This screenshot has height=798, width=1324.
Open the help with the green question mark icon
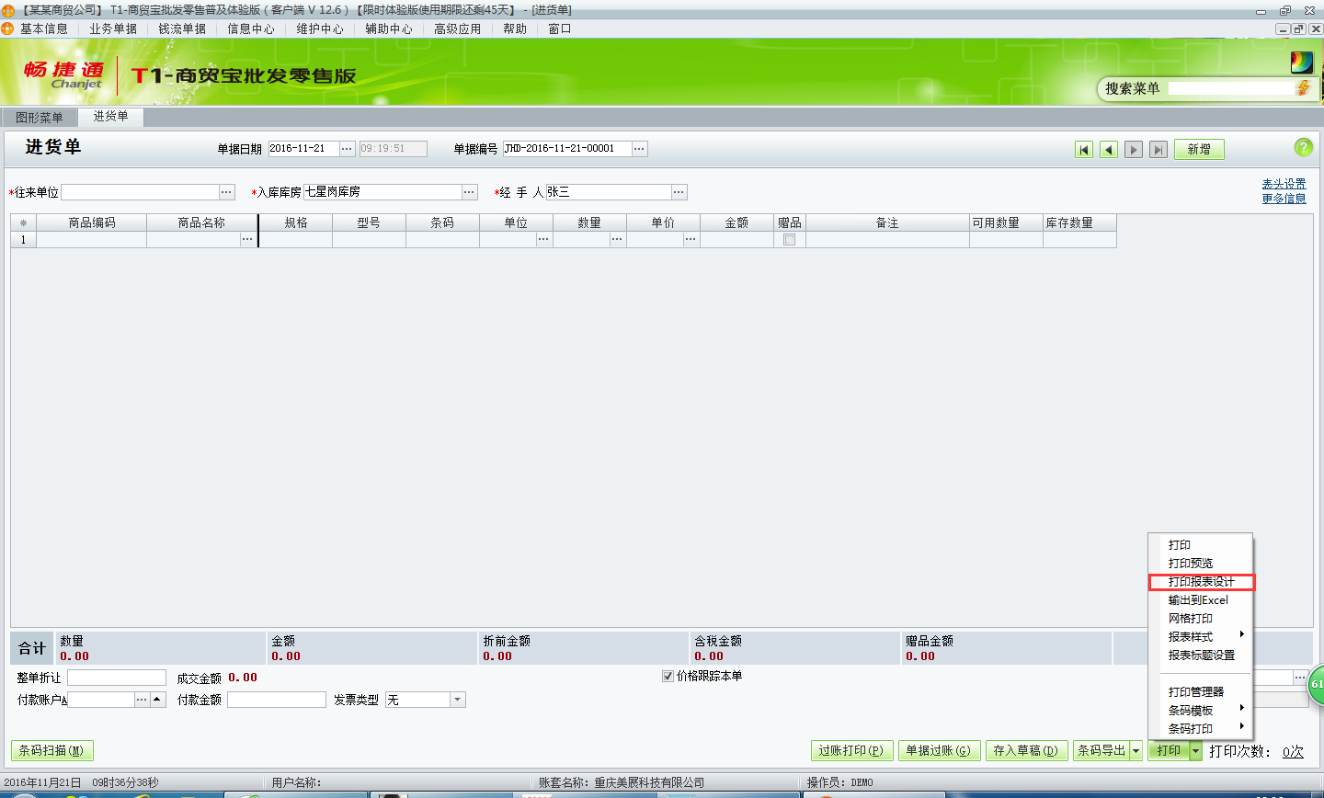coord(1305,147)
